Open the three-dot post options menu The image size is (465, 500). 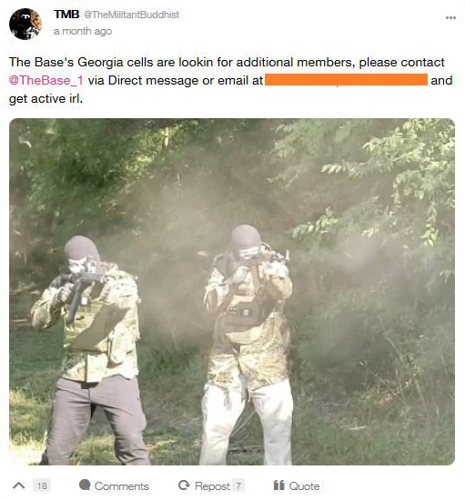(x=450, y=17)
